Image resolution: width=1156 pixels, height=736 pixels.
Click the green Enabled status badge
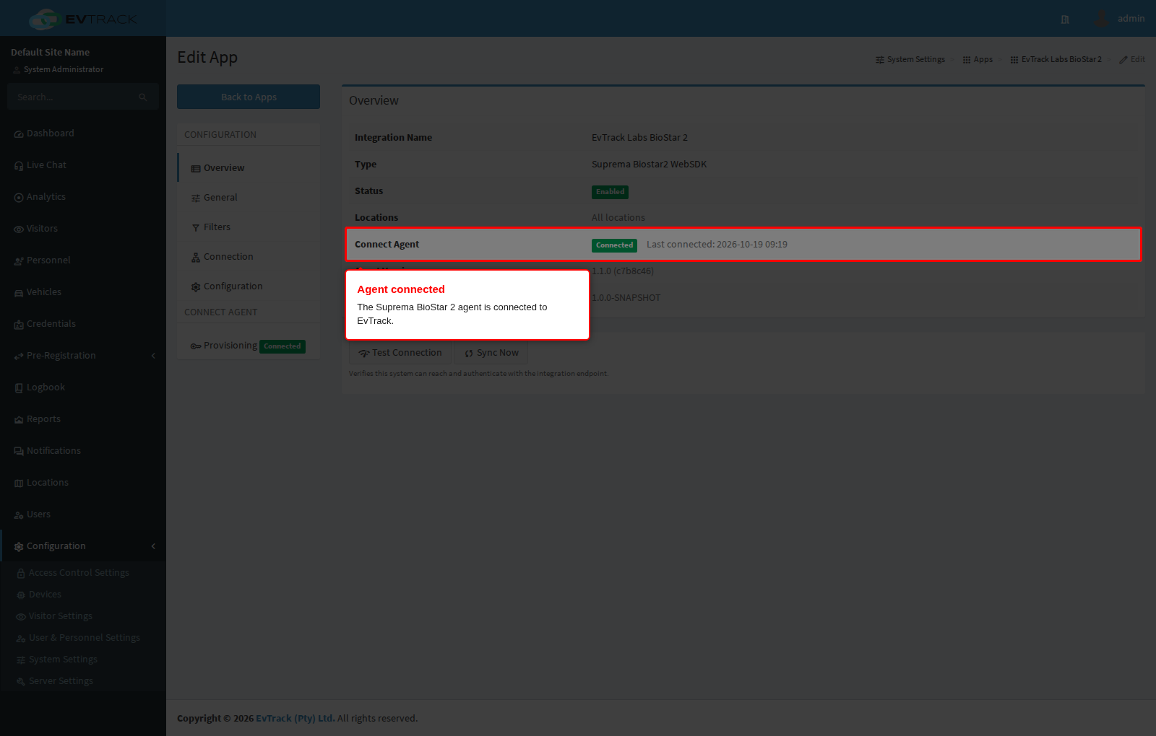[610, 192]
